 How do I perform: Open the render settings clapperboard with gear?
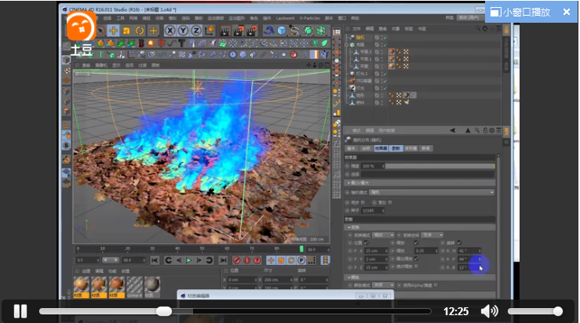click(252, 31)
